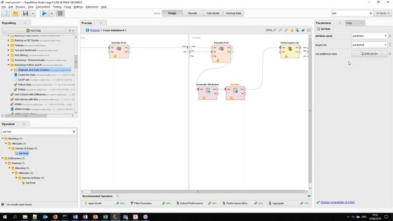Open the Help menu
The height and width of the screenshot is (221, 393).
pos(104,7)
